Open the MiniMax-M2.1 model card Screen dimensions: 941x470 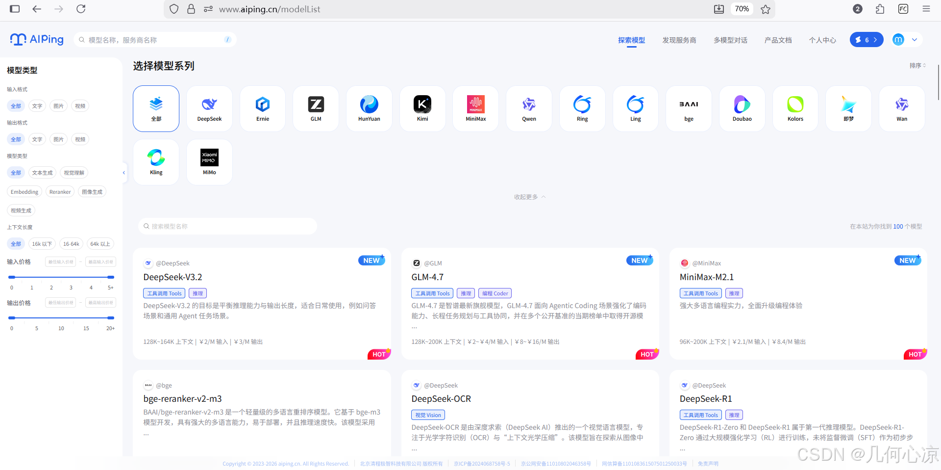[798, 304]
